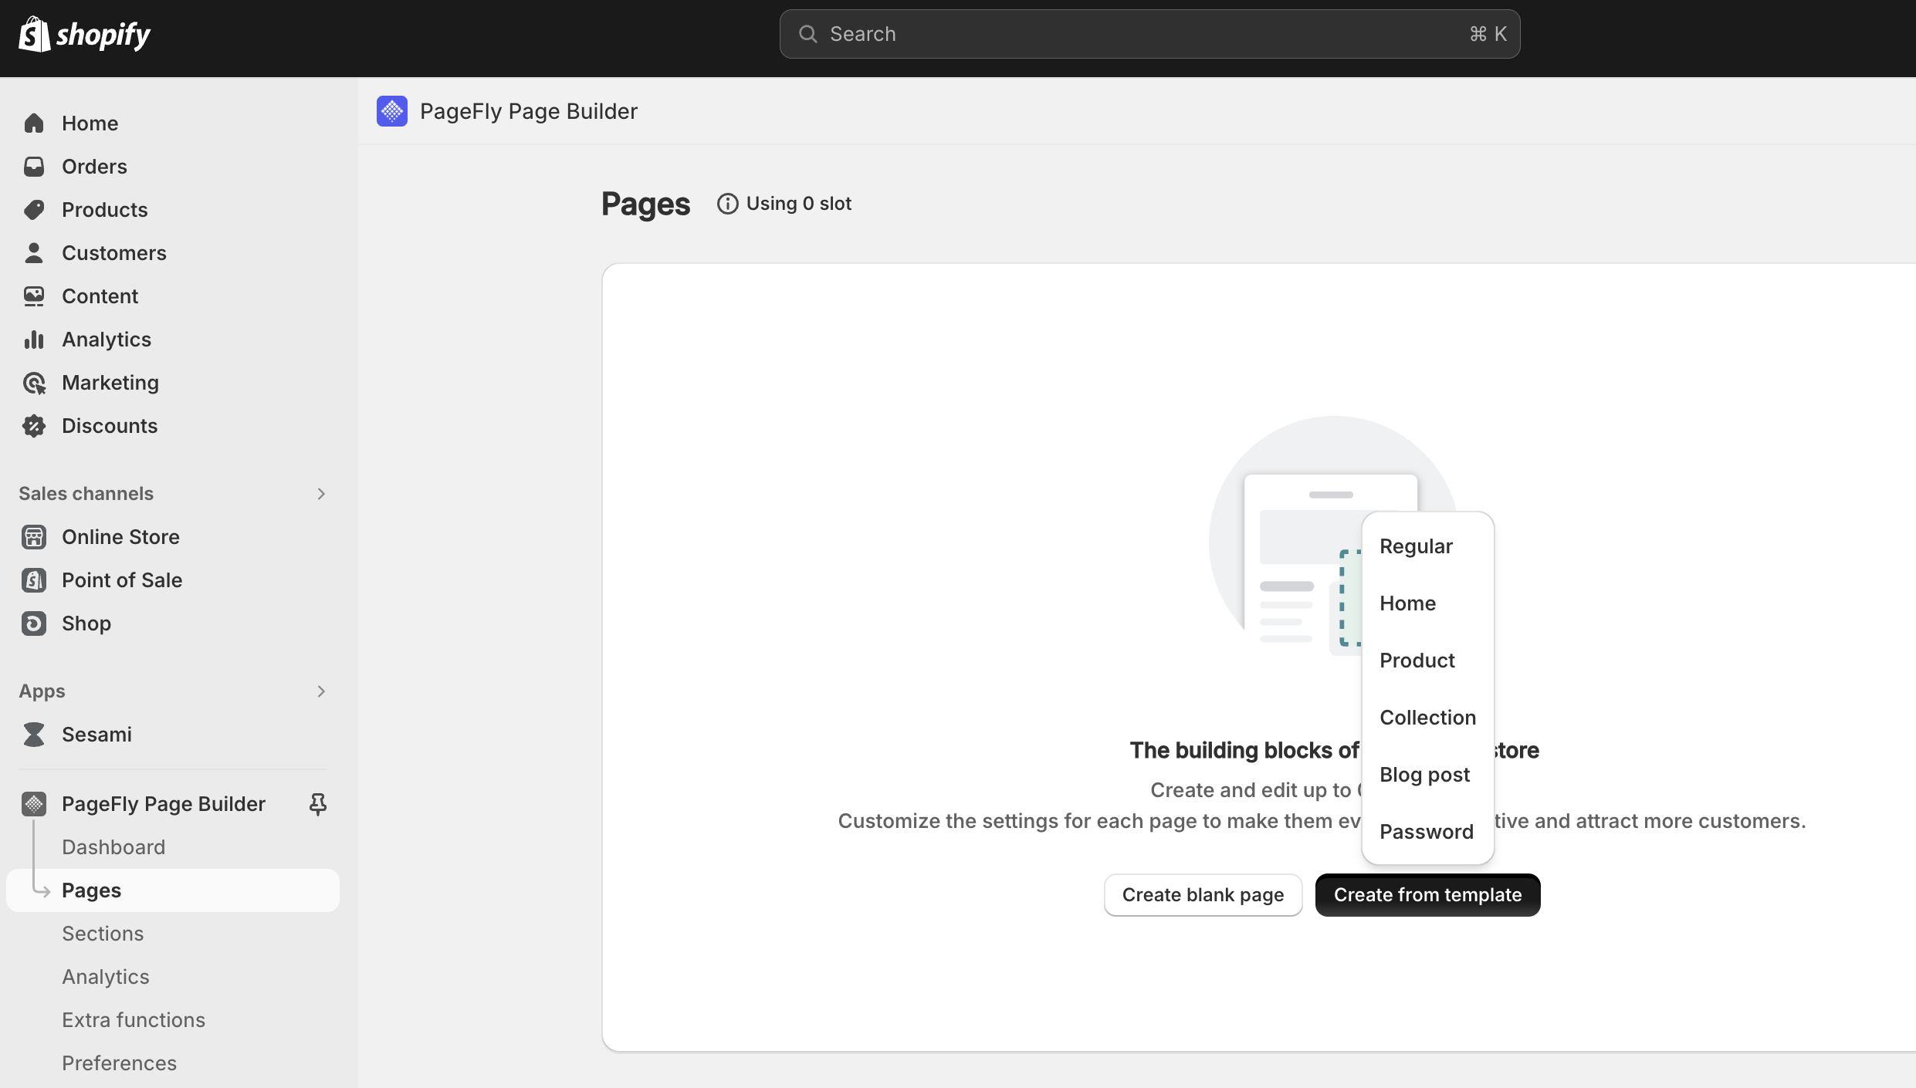Unpin PageFly Page Builder with pin icon
The height and width of the screenshot is (1088, 1916).
(x=318, y=804)
